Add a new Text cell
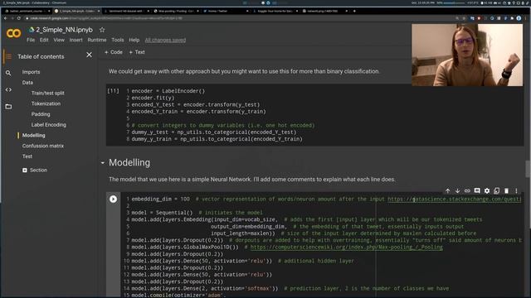 click(x=137, y=52)
